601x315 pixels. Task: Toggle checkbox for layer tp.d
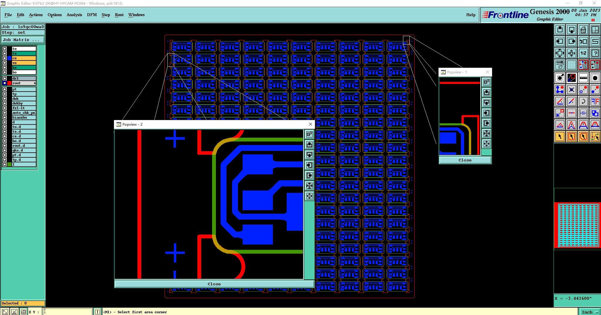pos(5,160)
